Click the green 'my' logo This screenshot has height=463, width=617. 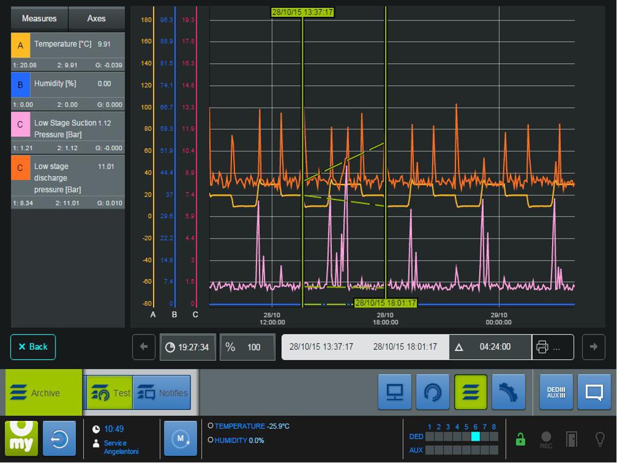click(x=22, y=439)
